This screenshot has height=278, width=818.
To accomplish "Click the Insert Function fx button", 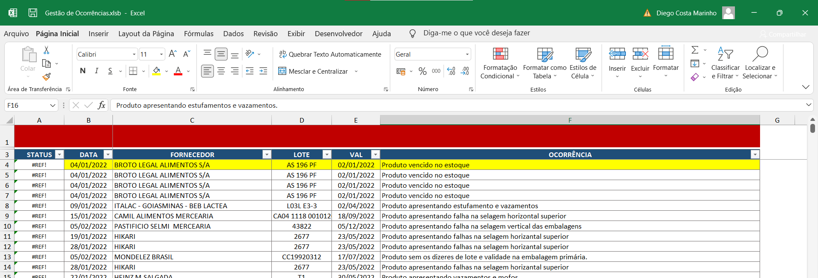I will point(101,105).
